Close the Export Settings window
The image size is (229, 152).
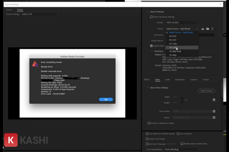click(220, 4)
